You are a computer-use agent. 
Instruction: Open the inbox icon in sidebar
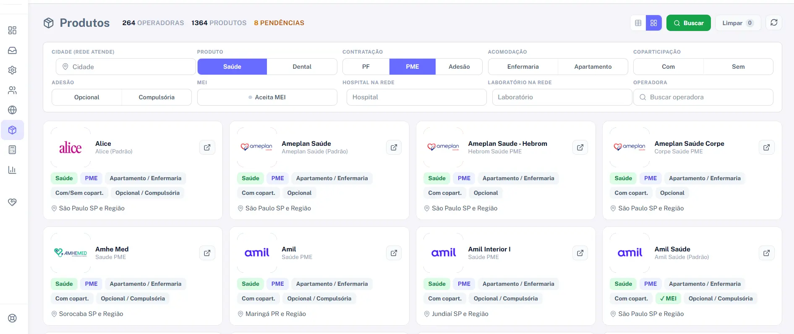pos(12,50)
